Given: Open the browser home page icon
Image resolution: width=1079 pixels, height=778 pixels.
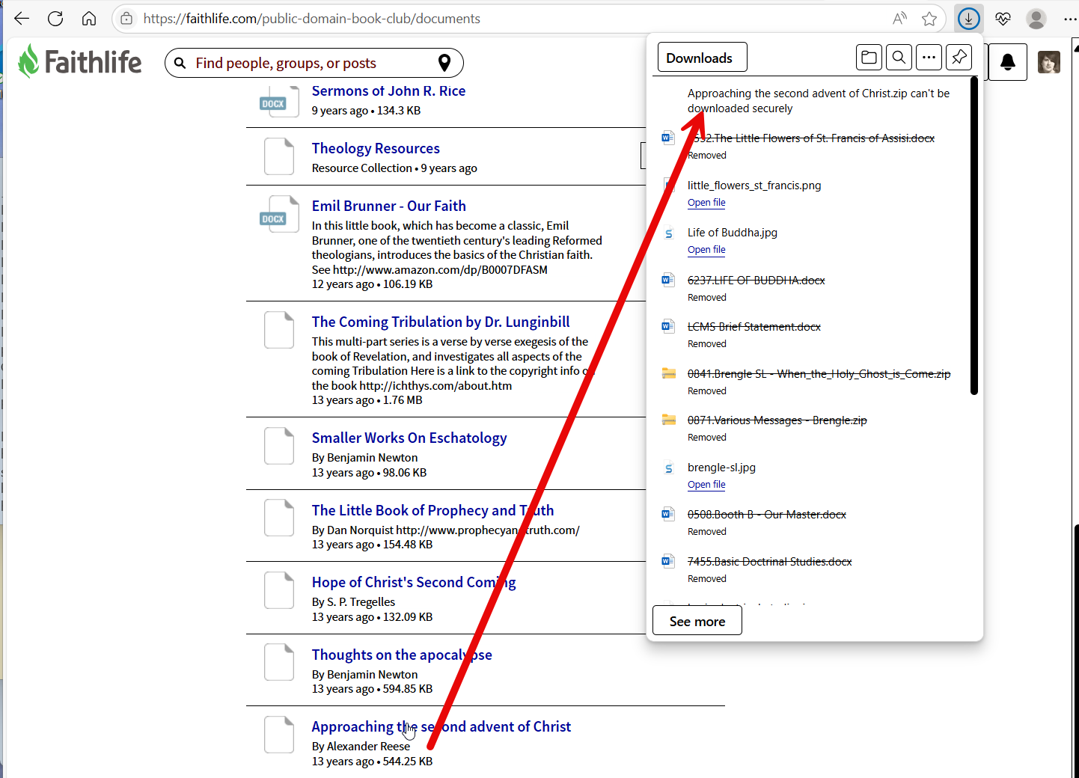Looking at the screenshot, I should (x=89, y=19).
